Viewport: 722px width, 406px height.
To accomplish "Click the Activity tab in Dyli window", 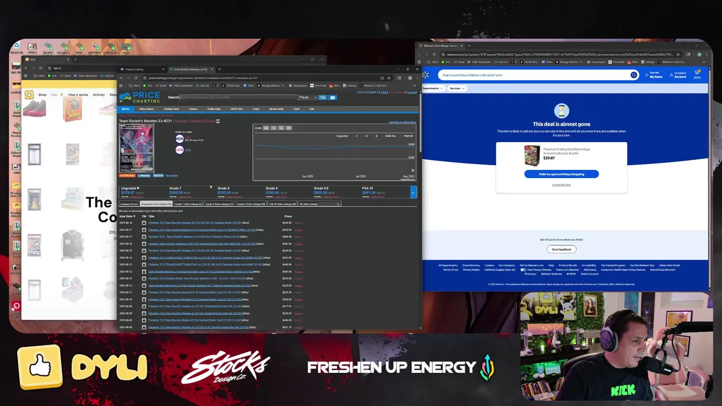I will pyautogui.click(x=99, y=95).
